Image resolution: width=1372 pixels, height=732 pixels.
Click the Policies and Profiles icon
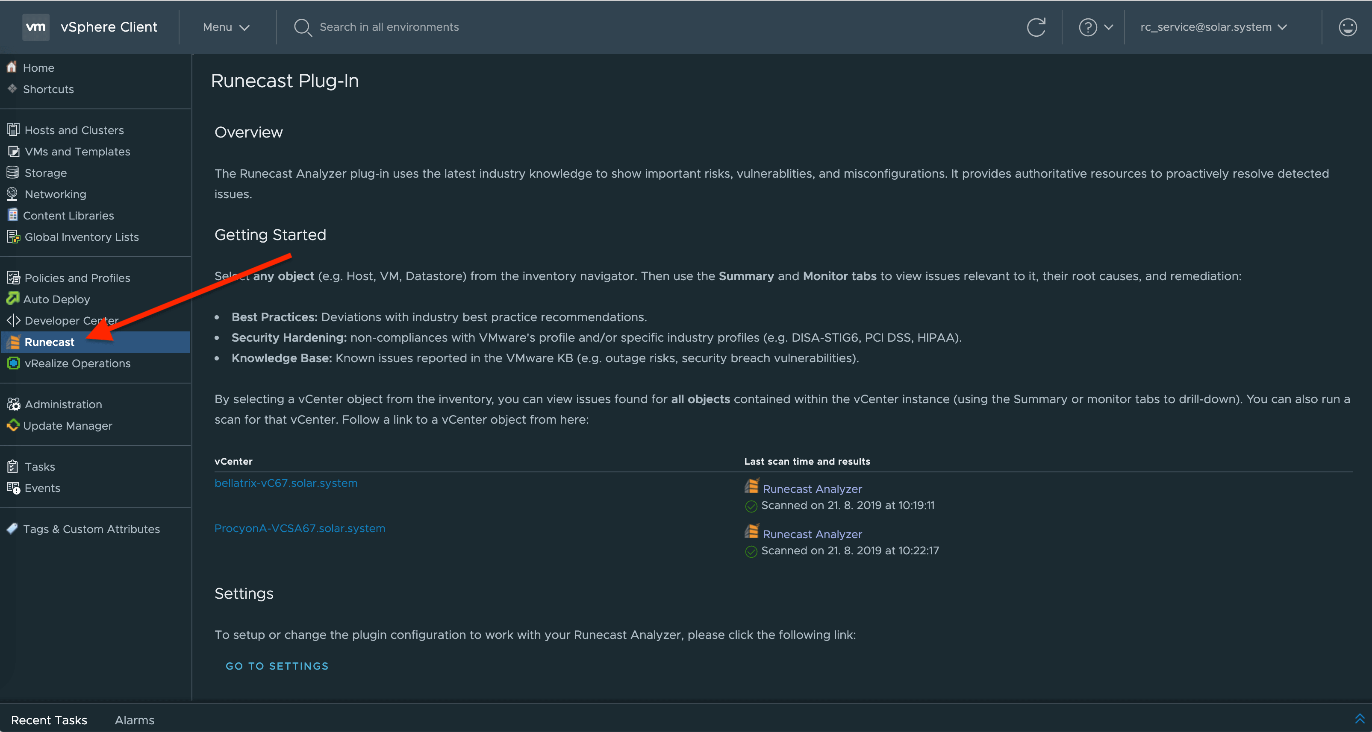click(x=13, y=277)
